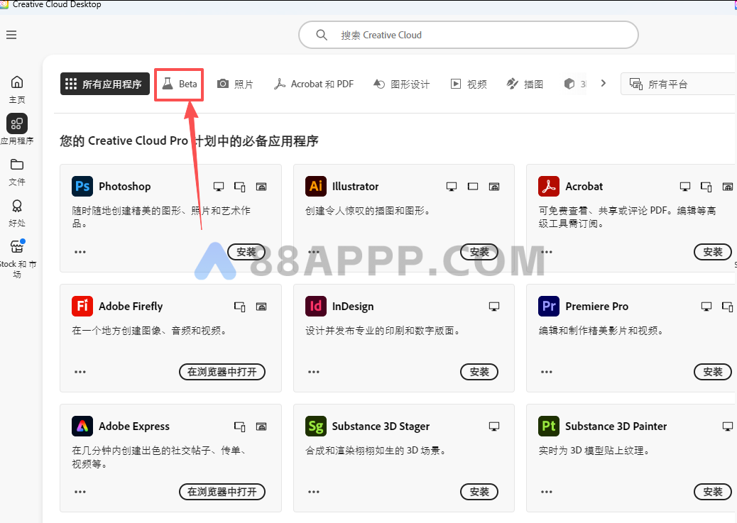Open Photoshop more options ellipsis
Image resolution: width=737 pixels, height=523 pixels.
[80, 252]
